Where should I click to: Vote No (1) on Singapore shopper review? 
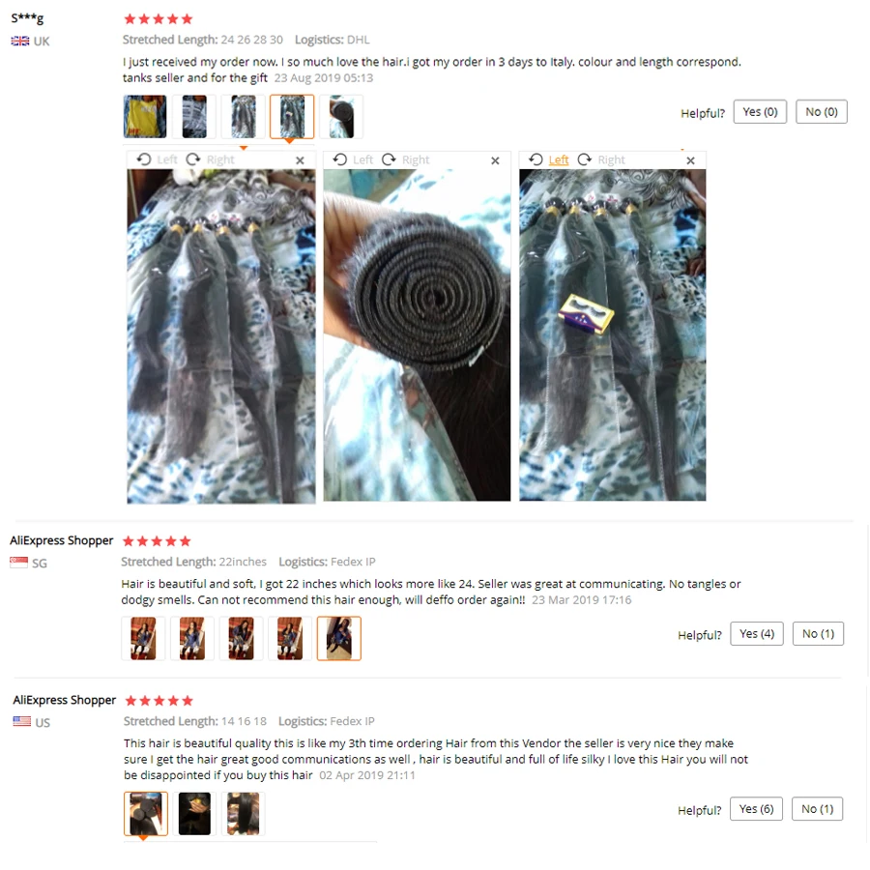click(818, 633)
